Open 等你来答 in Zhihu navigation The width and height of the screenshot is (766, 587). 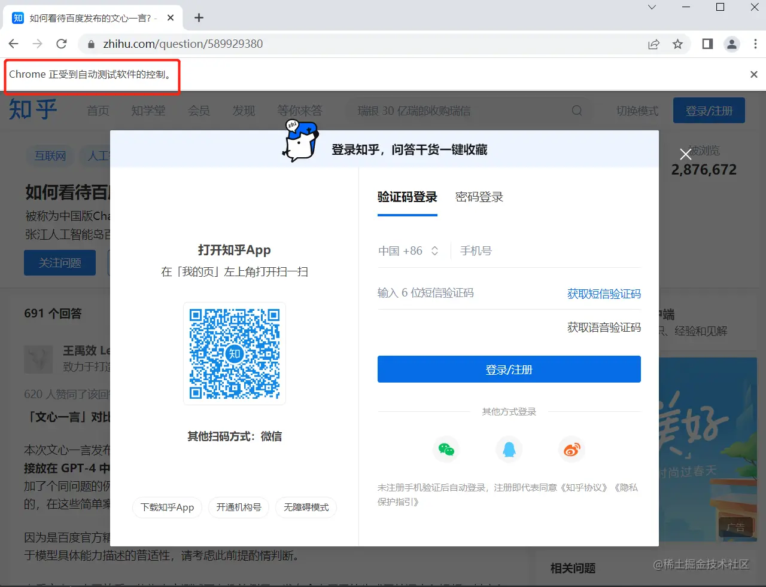tap(300, 111)
